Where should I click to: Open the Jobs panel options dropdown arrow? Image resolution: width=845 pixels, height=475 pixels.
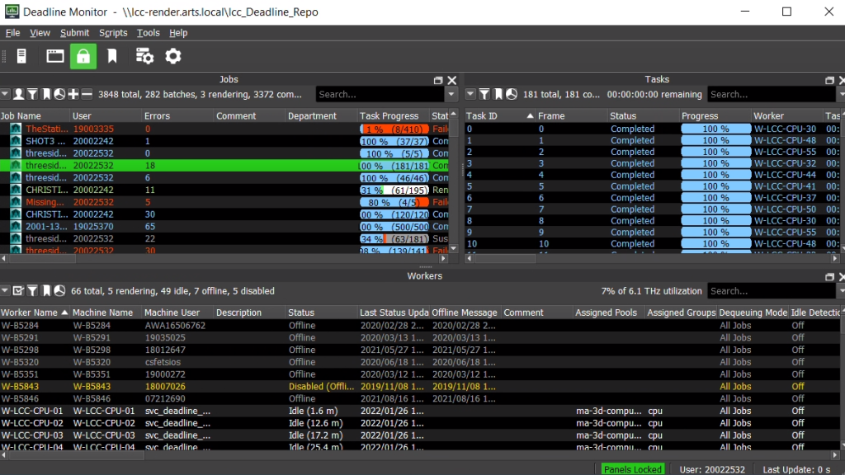pos(5,94)
